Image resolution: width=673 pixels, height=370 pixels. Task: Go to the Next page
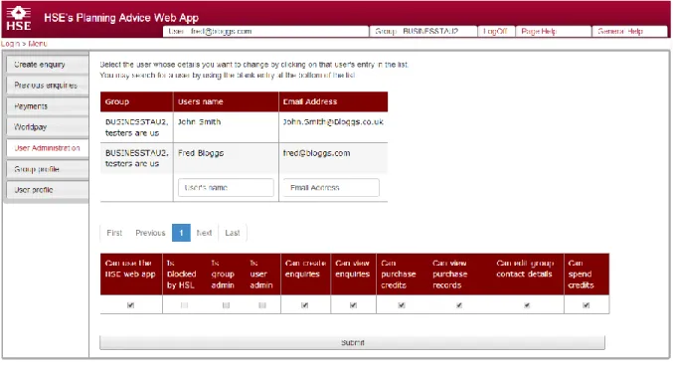coord(205,233)
